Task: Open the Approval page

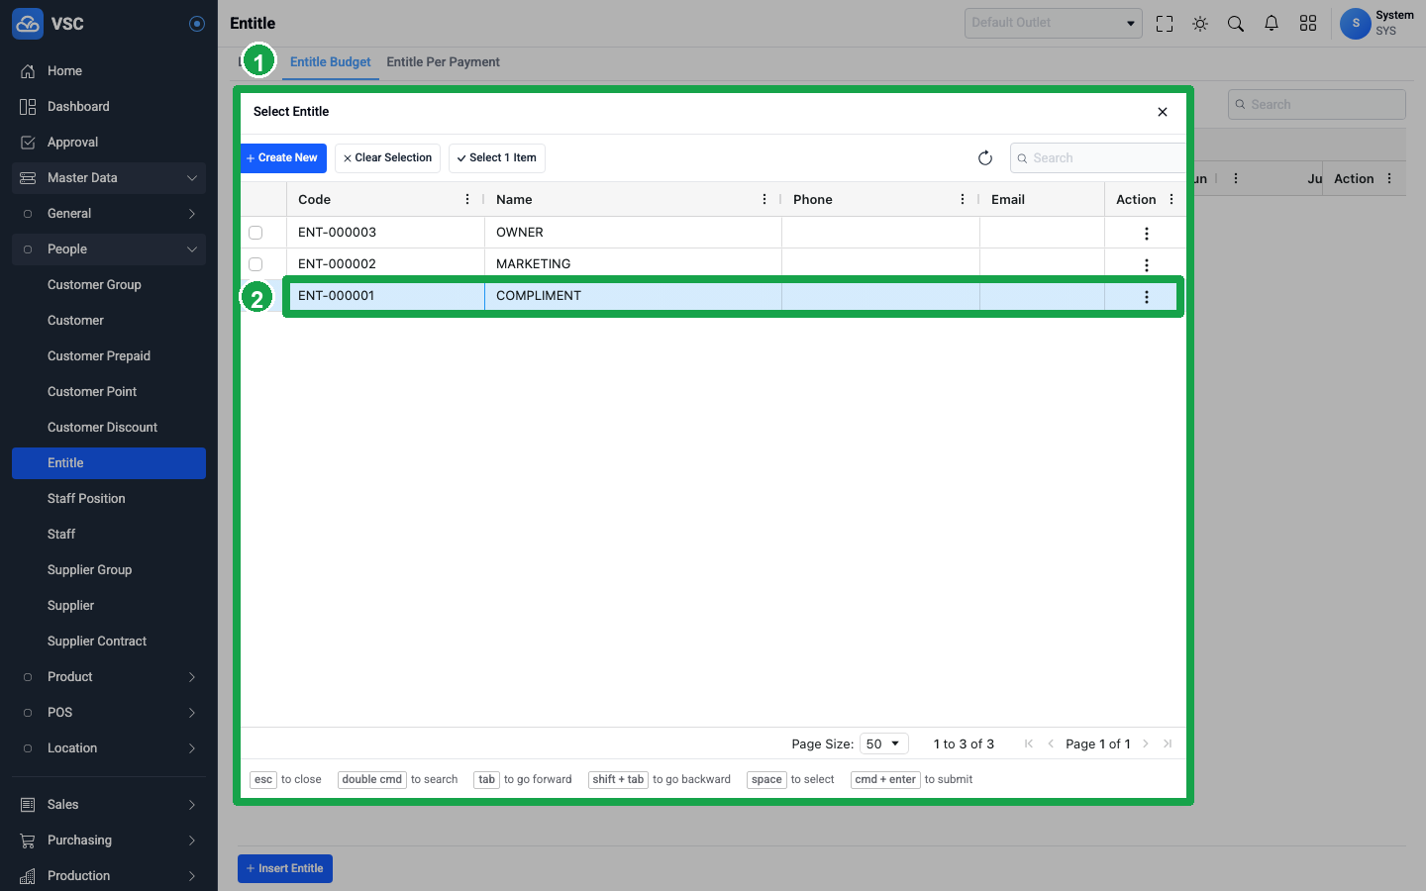Action: point(109,143)
